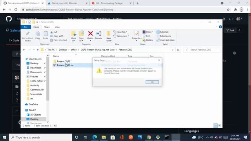
Task: Expand the New item dropdown
Action: [x=120, y=32]
